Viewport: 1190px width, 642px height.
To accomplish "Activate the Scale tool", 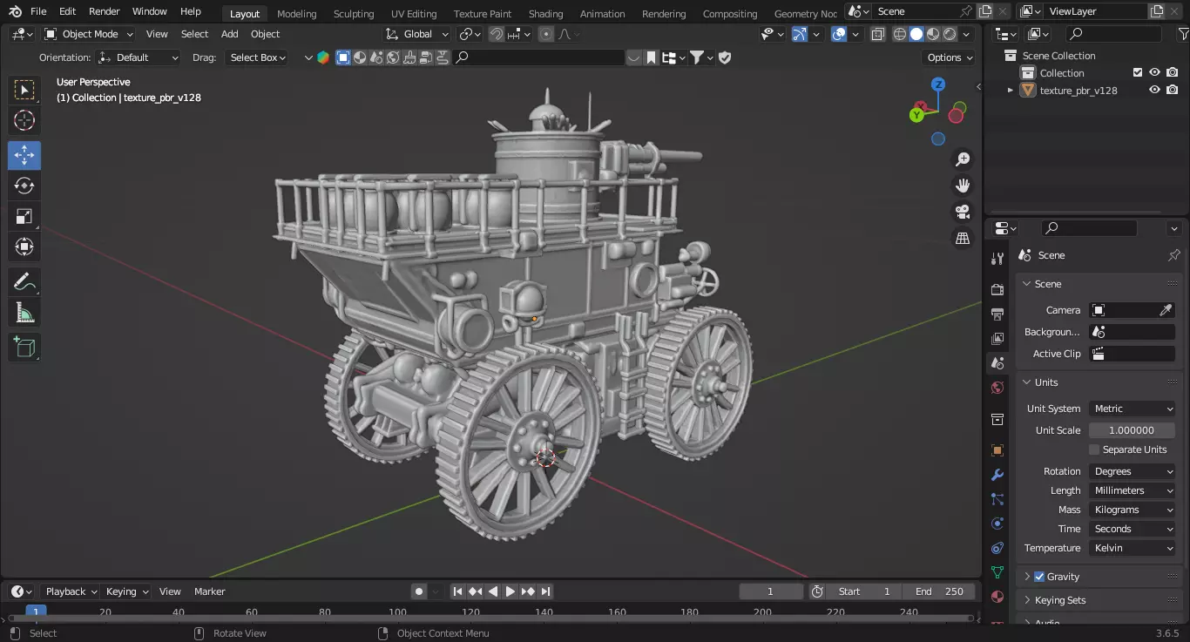I will click(24, 216).
